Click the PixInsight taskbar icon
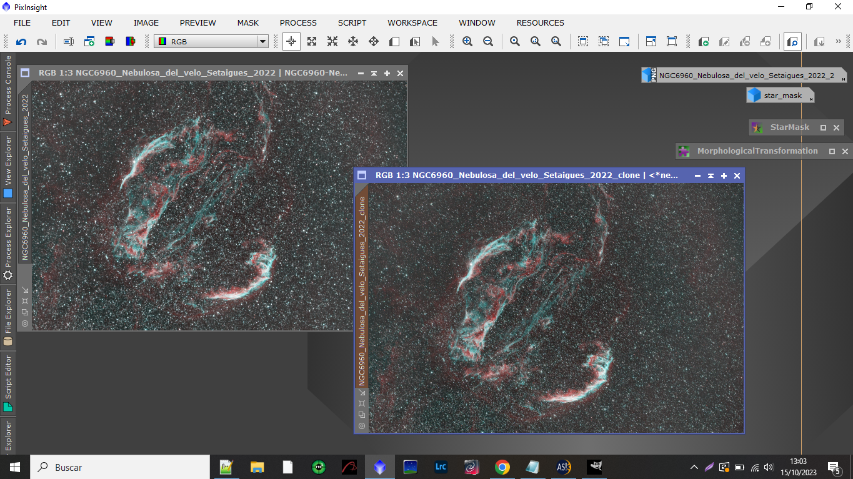Viewport: 853px width, 479px height. click(x=380, y=467)
